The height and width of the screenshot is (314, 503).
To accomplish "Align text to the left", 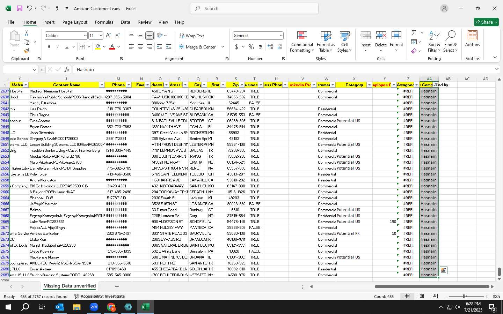I will pyautogui.click(x=131, y=47).
